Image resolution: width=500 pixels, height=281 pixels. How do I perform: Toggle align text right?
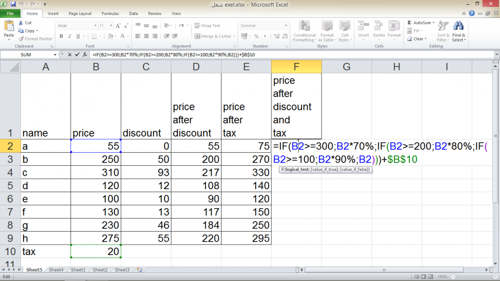point(154,36)
